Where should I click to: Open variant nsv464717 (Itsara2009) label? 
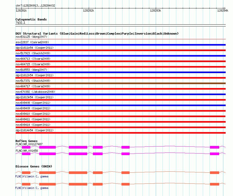(x=33, y=86)
